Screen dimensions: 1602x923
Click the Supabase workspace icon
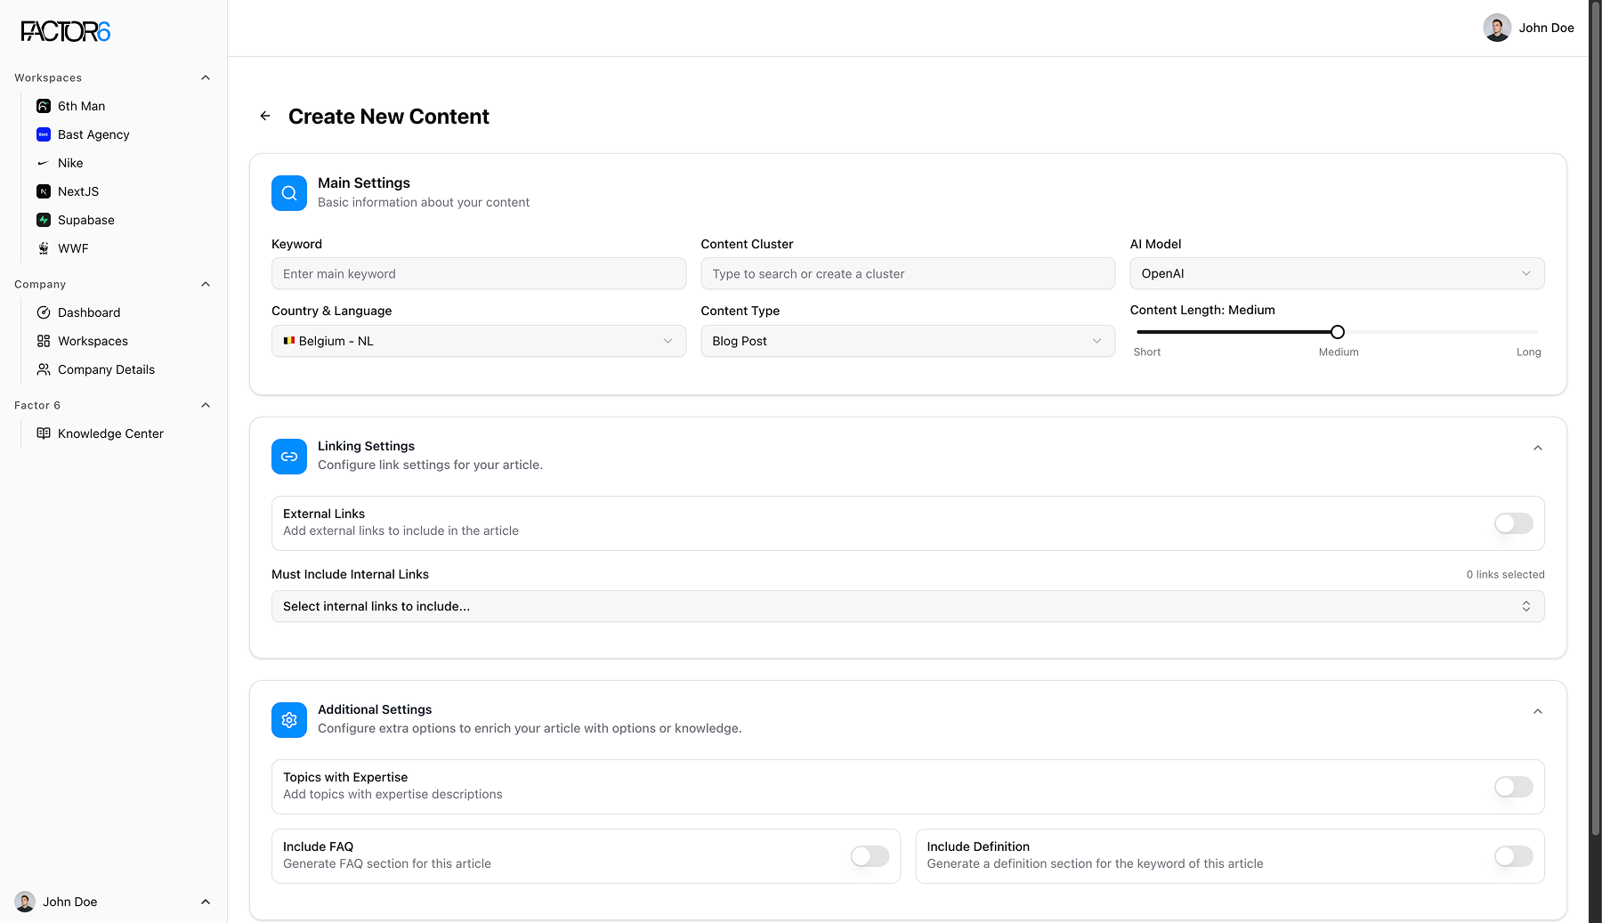coord(44,220)
